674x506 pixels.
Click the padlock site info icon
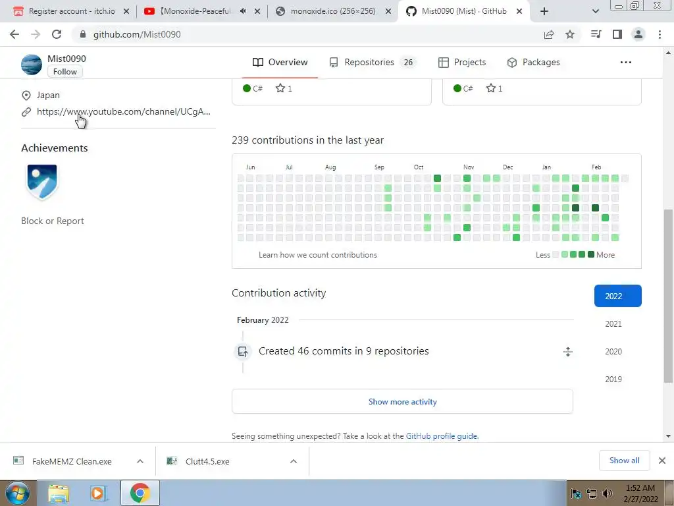[x=83, y=34]
